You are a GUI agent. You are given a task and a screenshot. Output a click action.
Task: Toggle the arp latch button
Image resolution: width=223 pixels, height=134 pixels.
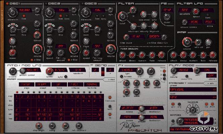click(110, 106)
